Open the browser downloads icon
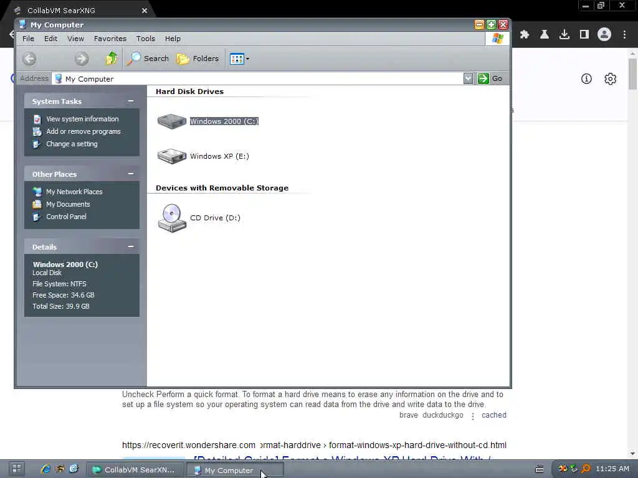Image resolution: width=638 pixels, height=478 pixels. pos(564,35)
